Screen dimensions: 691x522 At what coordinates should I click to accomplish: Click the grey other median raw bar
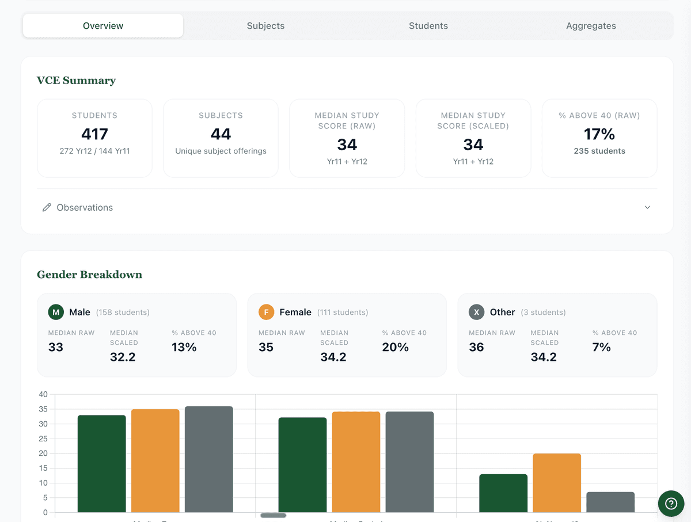click(x=209, y=459)
